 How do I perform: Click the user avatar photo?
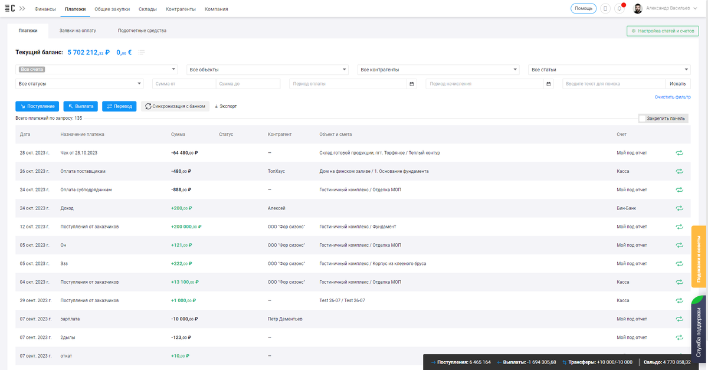coord(638,8)
